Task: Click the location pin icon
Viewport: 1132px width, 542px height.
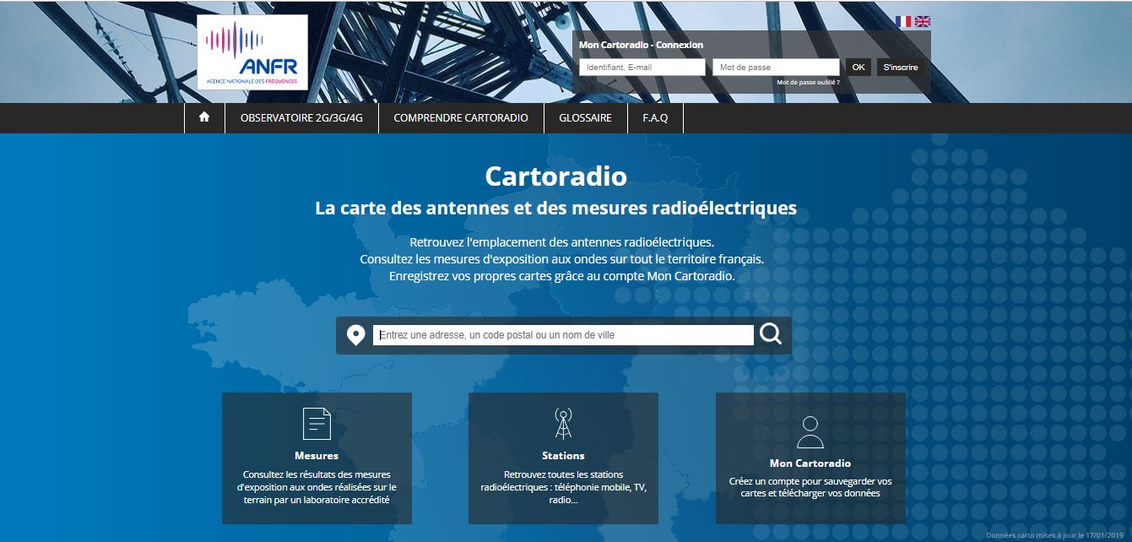Action: coord(355,336)
